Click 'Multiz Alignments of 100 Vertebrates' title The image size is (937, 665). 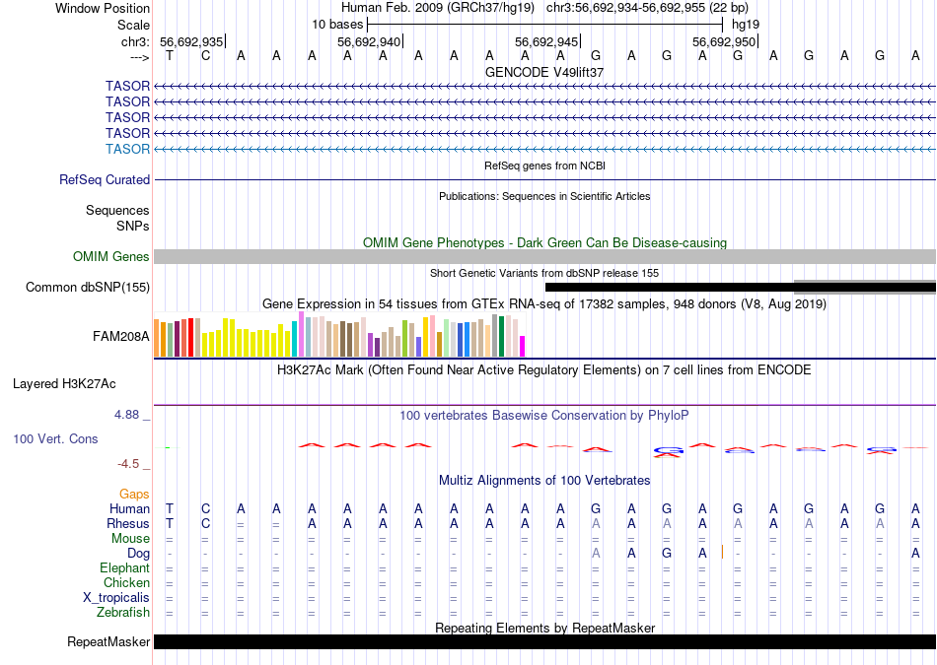[x=544, y=481]
